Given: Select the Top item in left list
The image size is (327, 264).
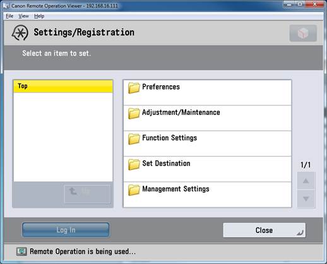Looking at the screenshot, I should coord(63,87).
